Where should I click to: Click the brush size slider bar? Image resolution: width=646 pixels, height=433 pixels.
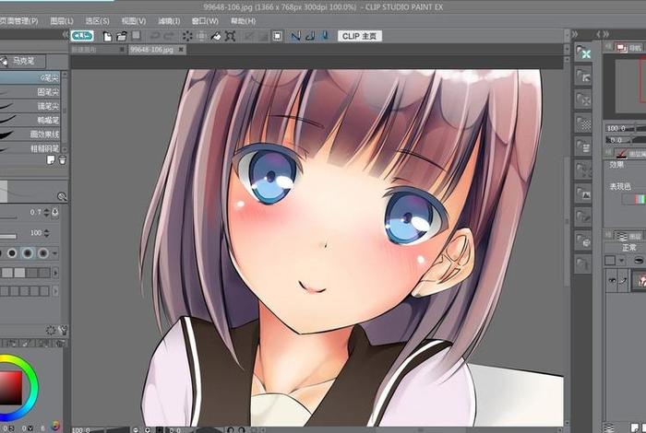pyautogui.click(x=8, y=217)
